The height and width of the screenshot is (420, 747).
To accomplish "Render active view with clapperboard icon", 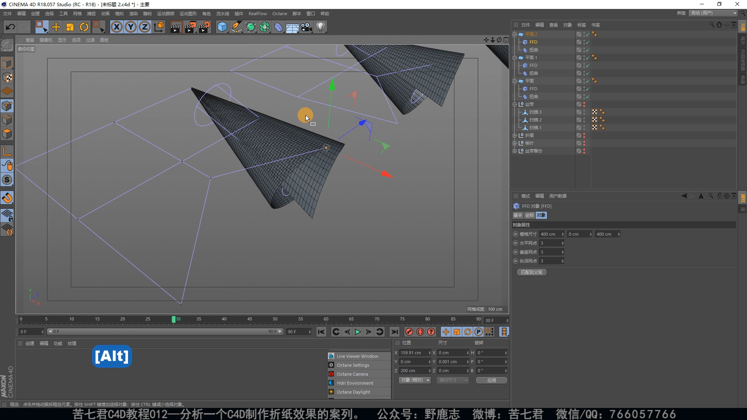I will (x=176, y=27).
